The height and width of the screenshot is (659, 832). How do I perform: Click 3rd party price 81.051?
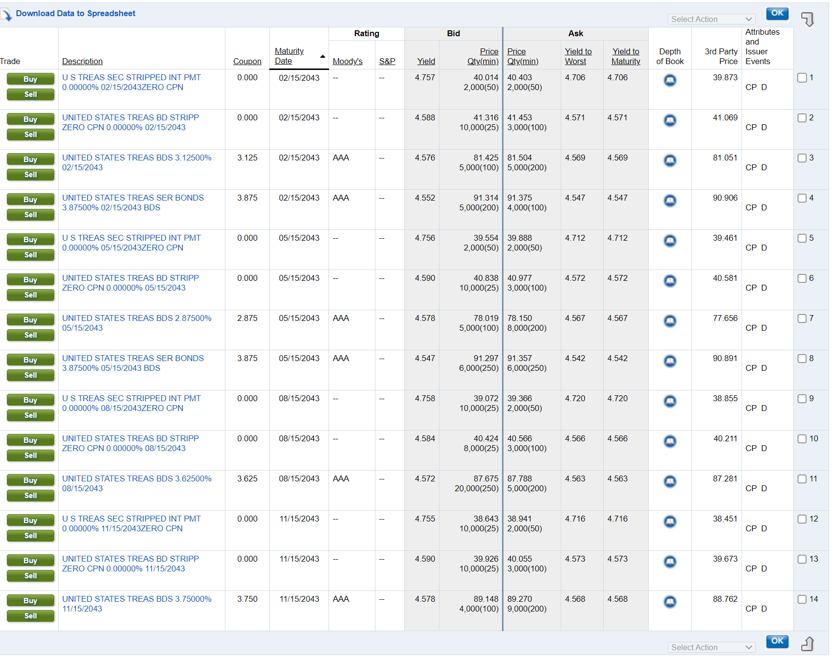point(725,158)
